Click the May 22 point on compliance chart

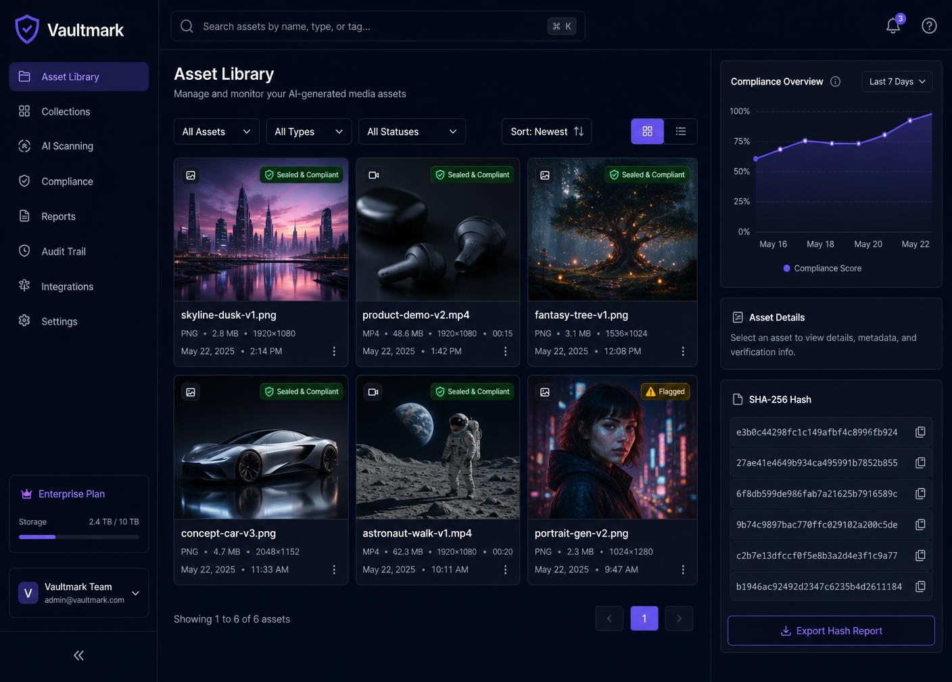click(x=910, y=120)
